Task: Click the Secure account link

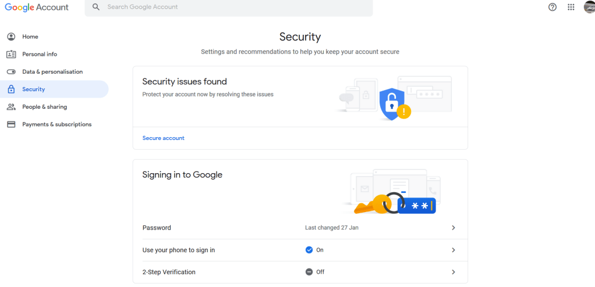Action: pyautogui.click(x=163, y=138)
